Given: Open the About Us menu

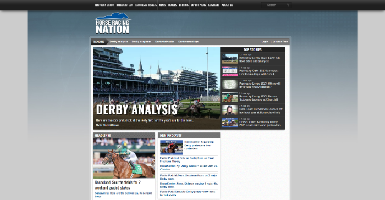Looking at the screenshot, I should [x=227, y=5].
